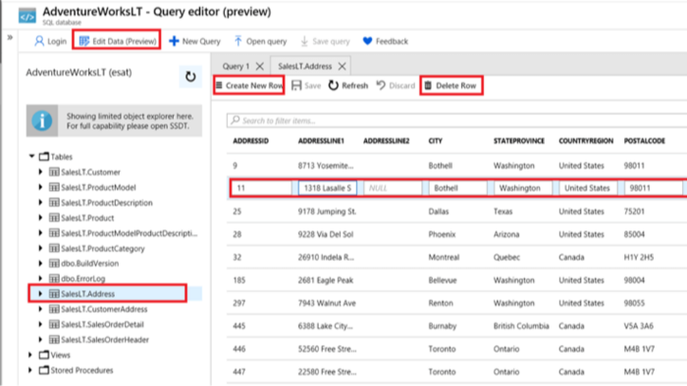Expand SalesLT.Product table node
Viewport: 687px width, 386px height.
click(x=40, y=217)
